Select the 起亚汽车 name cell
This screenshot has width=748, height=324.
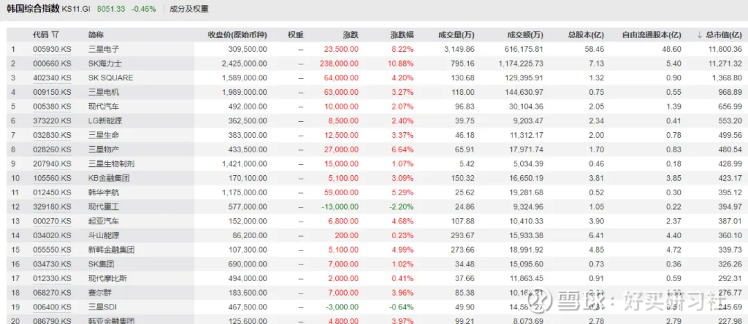(x=103, y=221)
